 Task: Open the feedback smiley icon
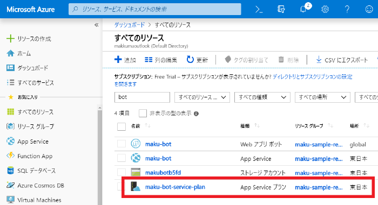point(369,9)
